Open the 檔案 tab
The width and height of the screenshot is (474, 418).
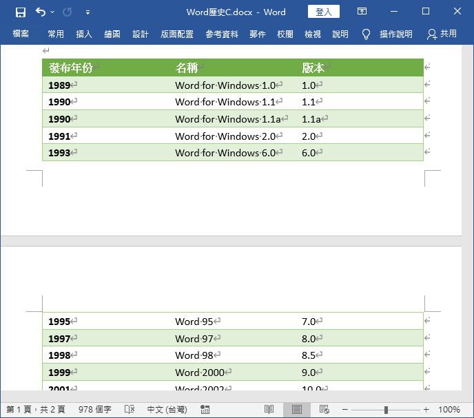pyautogui.click(x=21, y=34)
